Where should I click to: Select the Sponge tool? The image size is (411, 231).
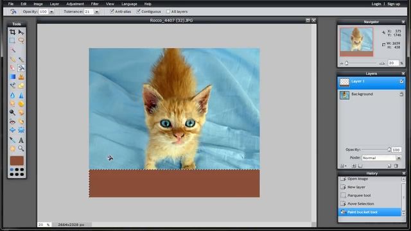(21, 104)
